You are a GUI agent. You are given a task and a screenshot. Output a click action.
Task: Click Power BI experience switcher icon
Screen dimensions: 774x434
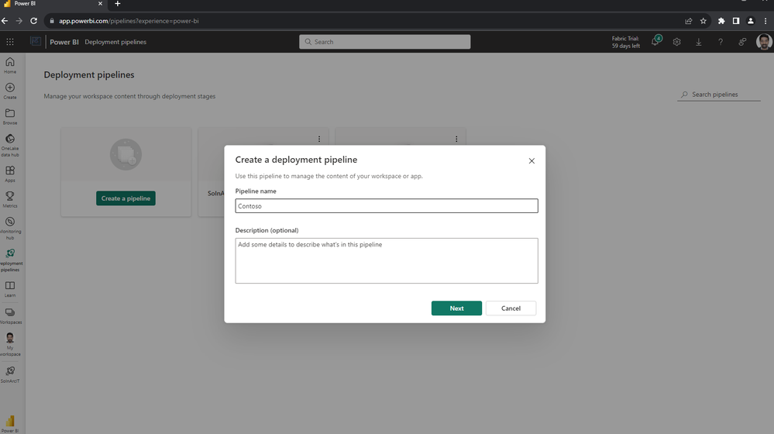[10, 423]
